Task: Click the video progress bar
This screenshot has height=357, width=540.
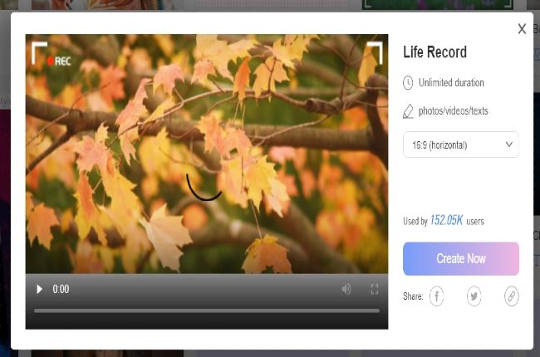Action: 207,311
